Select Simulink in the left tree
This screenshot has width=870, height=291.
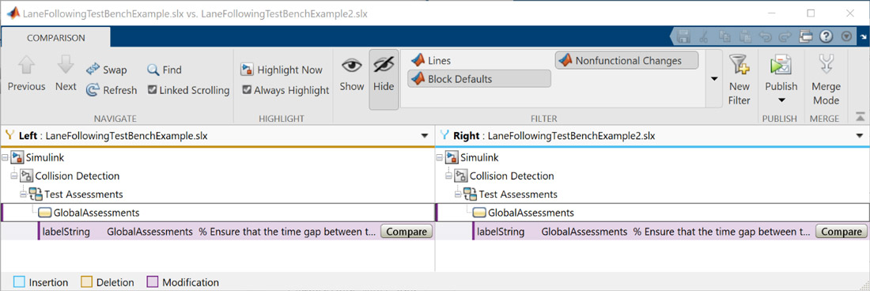45,157
